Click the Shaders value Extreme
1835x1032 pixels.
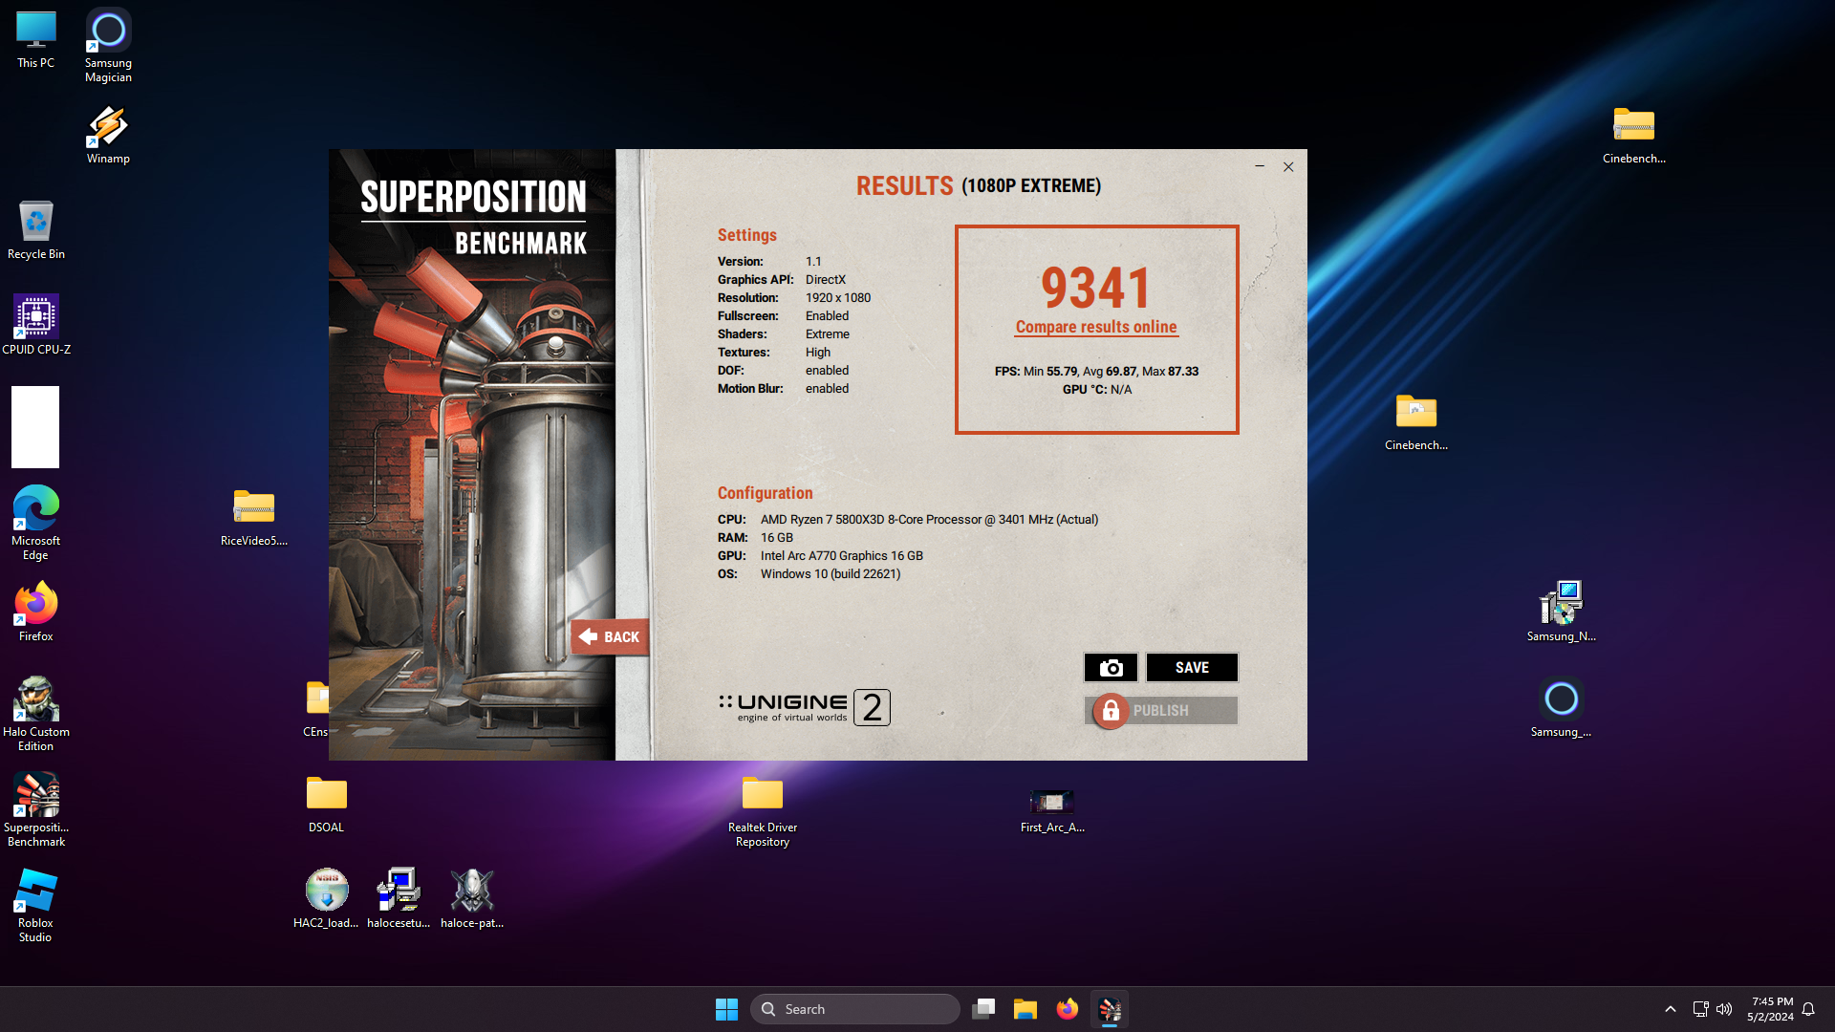828,334
